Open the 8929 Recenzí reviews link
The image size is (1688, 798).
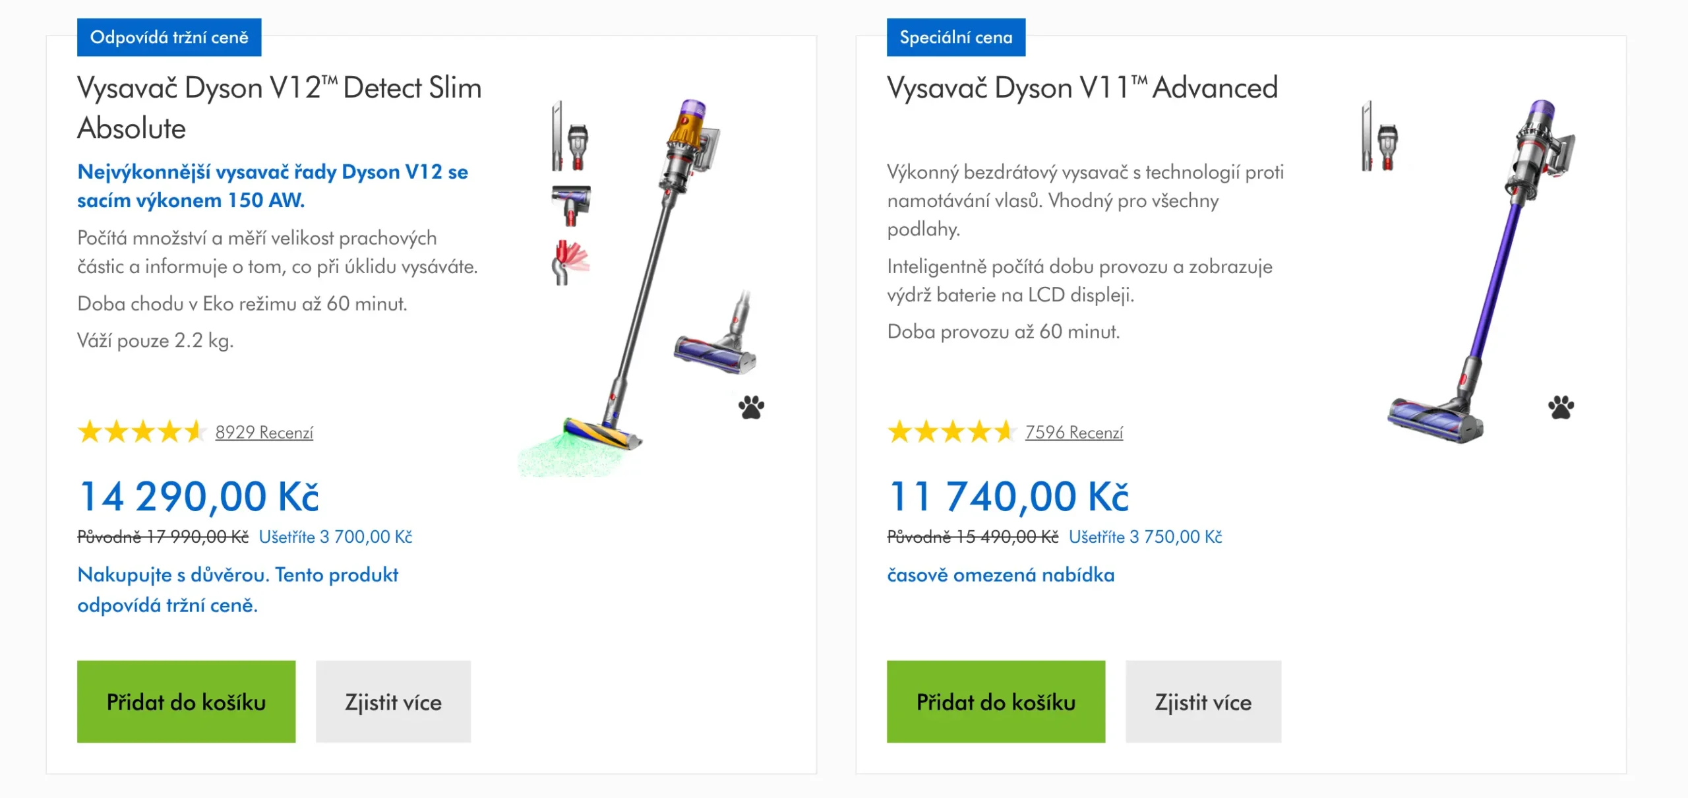coord(263,433)
